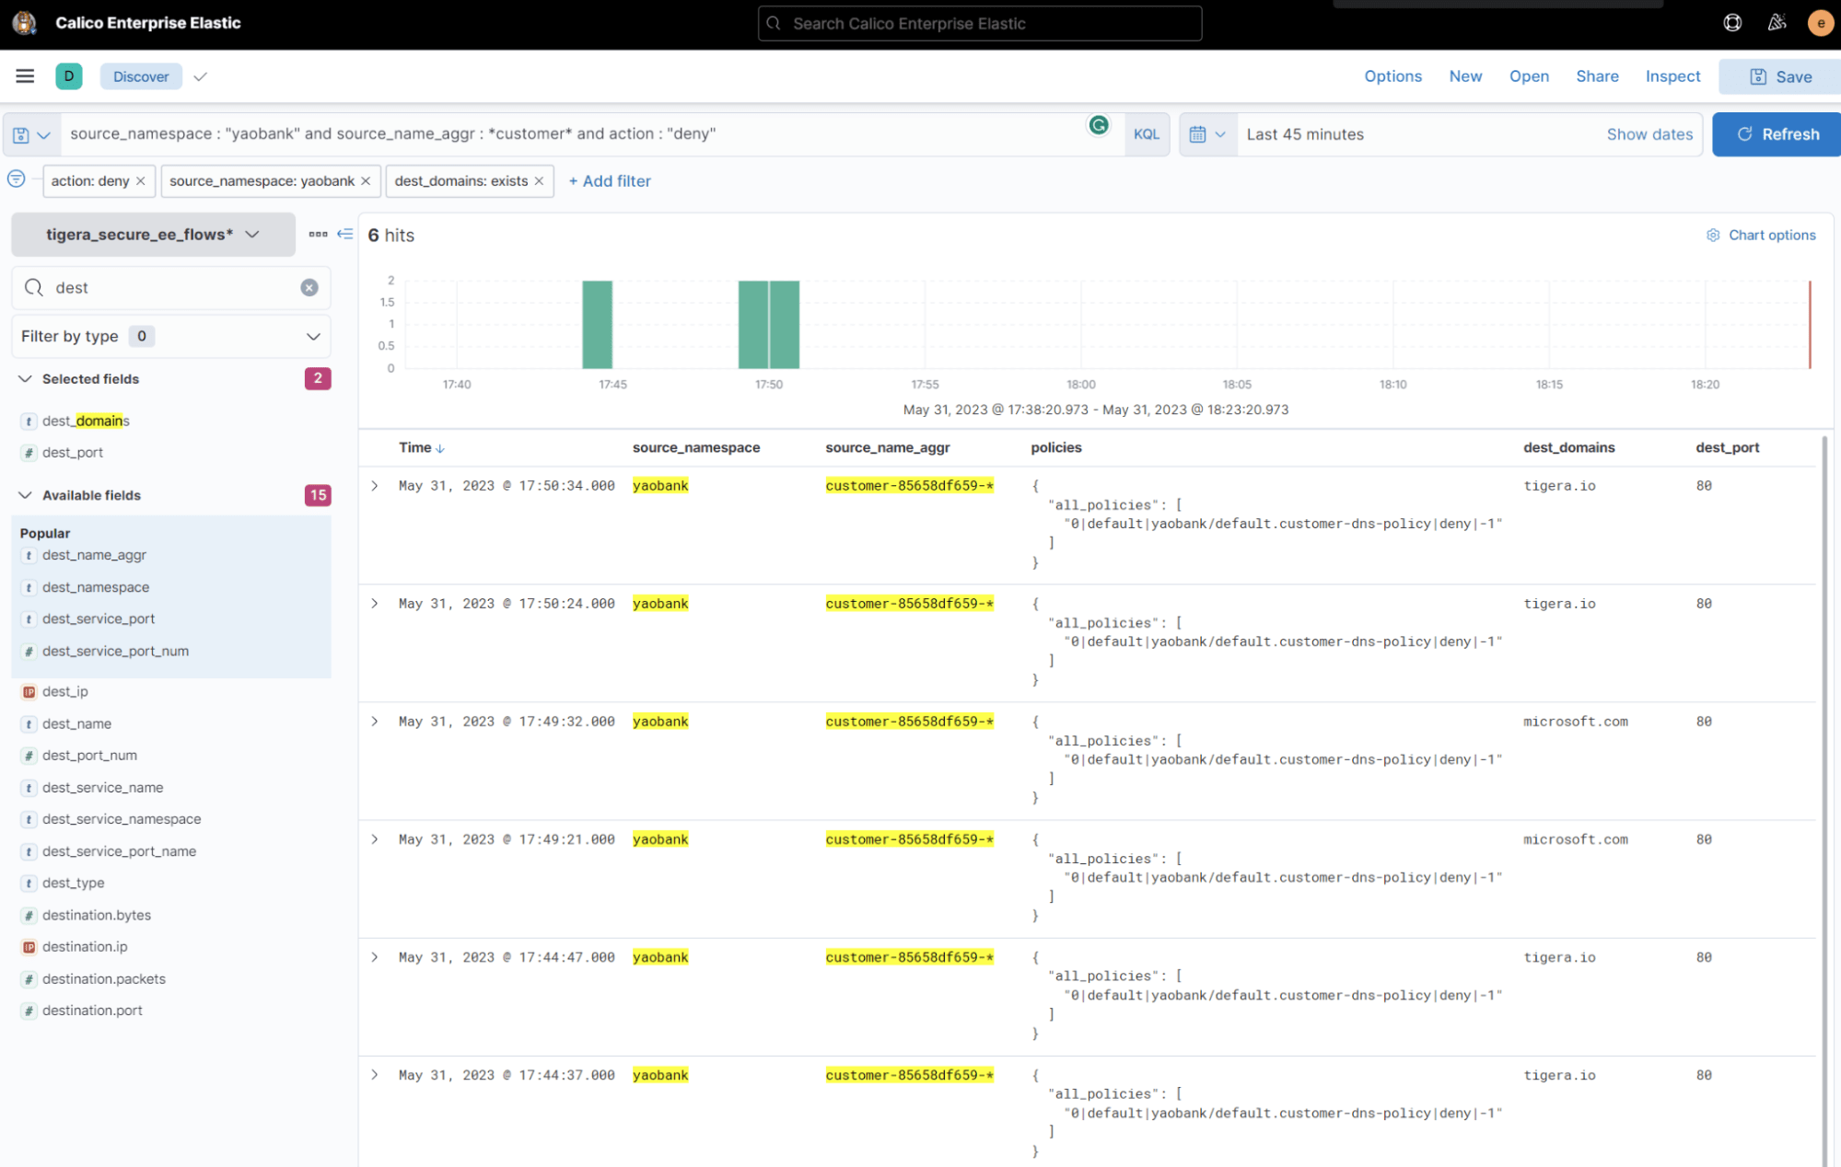Click the Grammarly icon in query bar

pyautogui.click(x=1099, y=125)
